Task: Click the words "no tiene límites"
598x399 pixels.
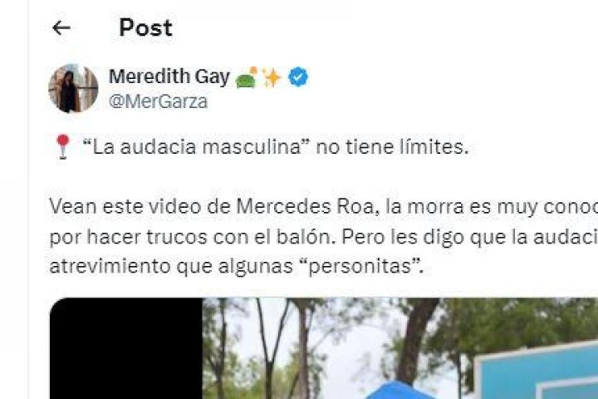Action: [x=392, y=146]
